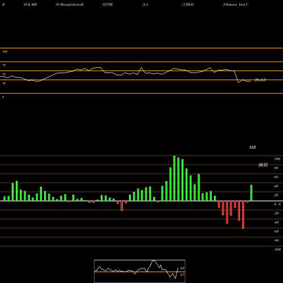Click the longest red MR bar

(243, 215)
